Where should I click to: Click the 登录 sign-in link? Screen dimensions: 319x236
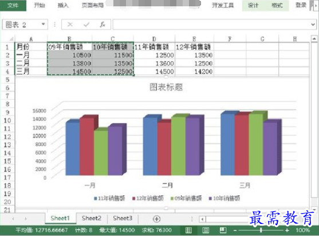click(301, 5)
